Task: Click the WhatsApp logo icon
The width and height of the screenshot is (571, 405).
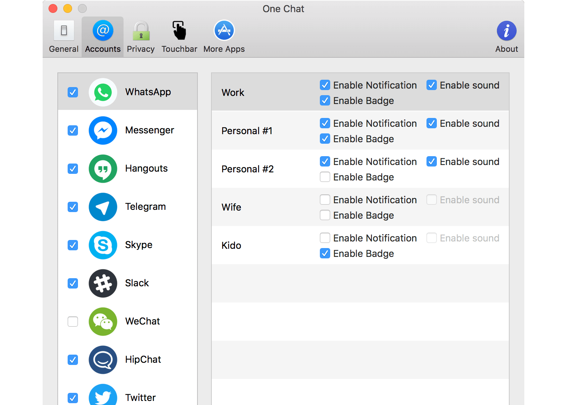Action: click(103, 92)
